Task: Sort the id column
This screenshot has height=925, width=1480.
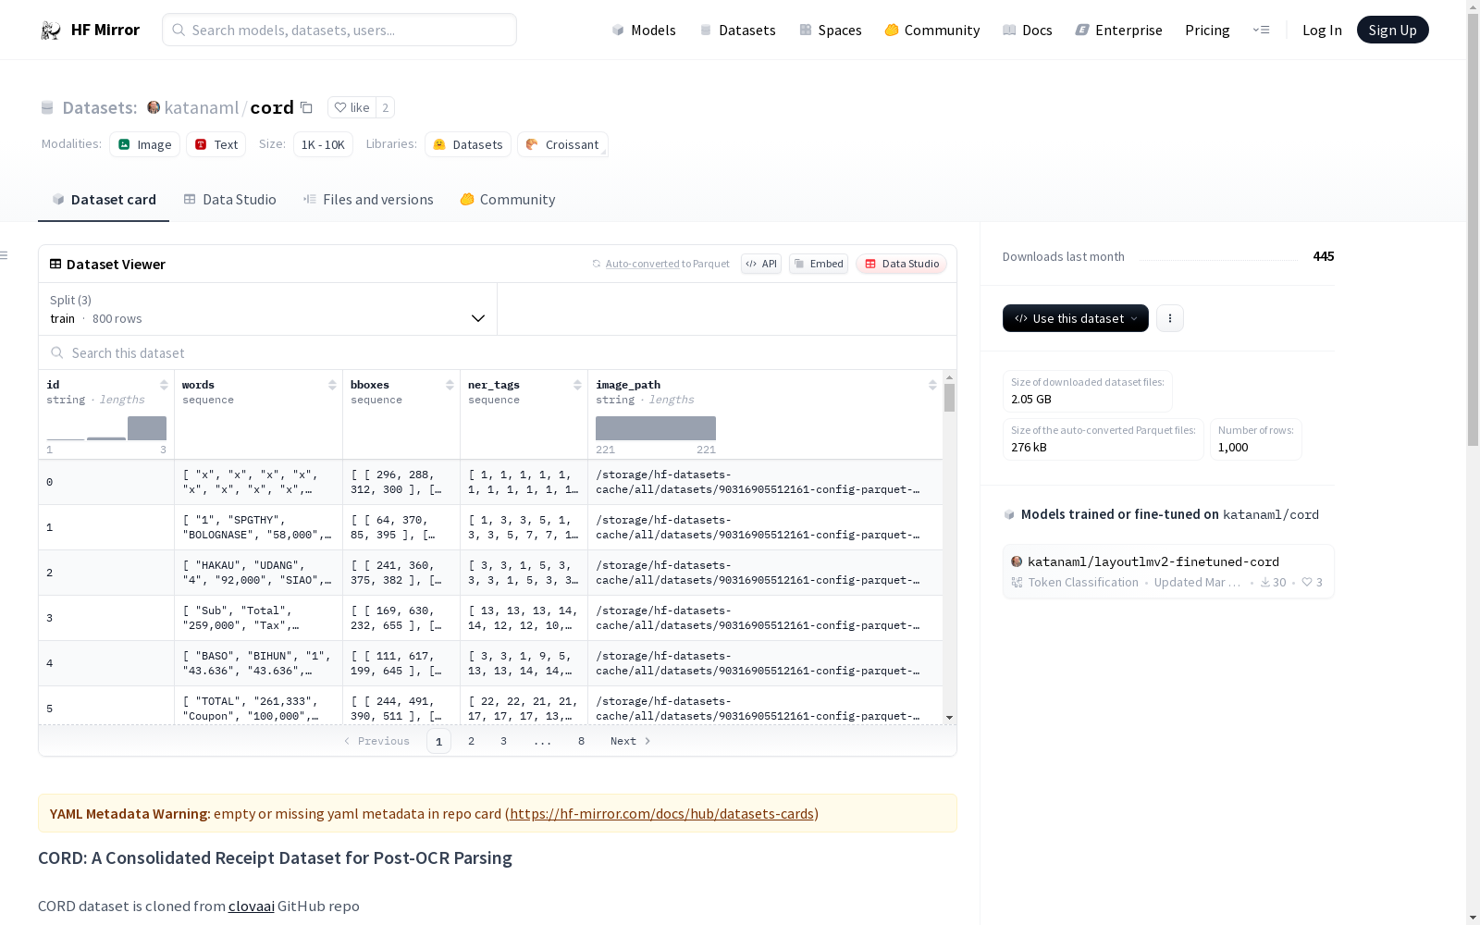Action: [164, 385]
